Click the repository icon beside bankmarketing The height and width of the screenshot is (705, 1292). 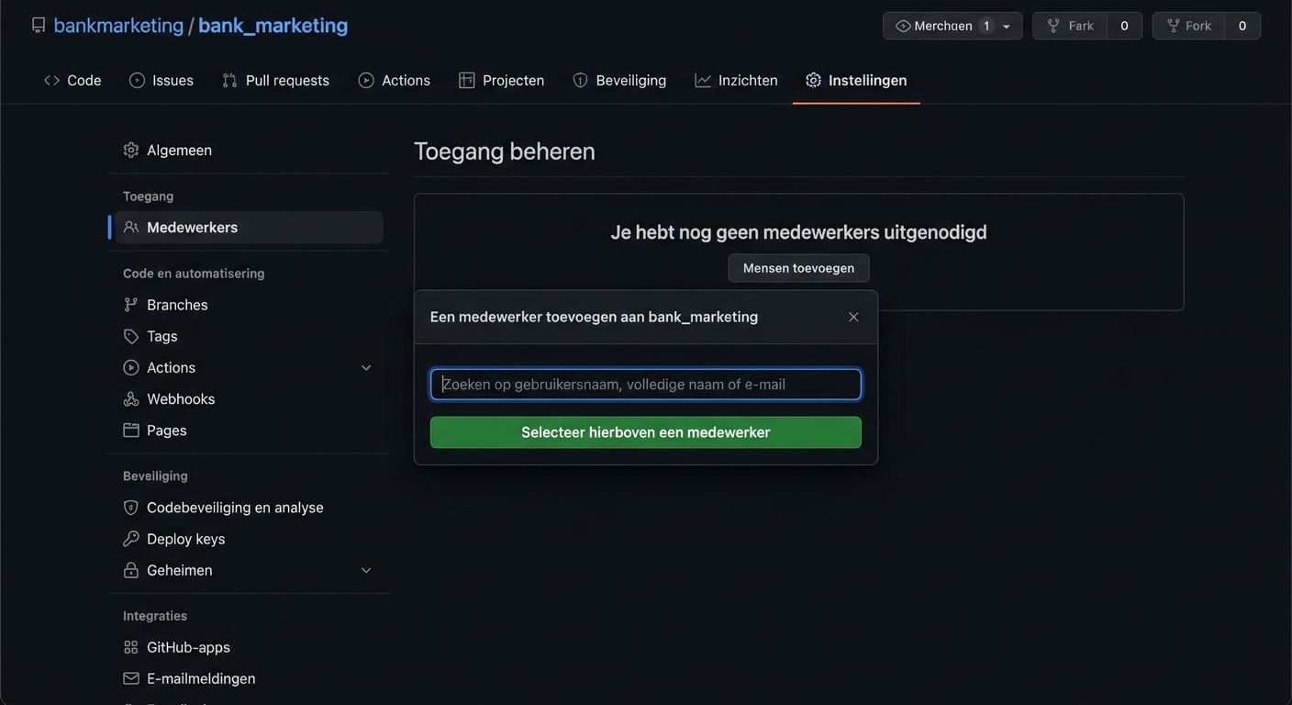39,26
